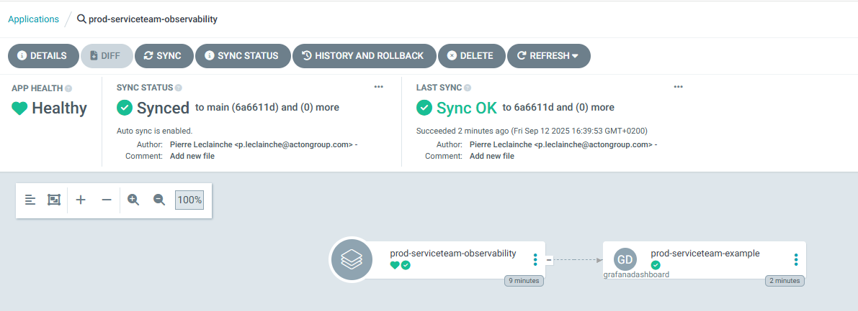Viewport: 858px width, 311px height.
Task: Click the fit-to-screen layout icon
Action: point(54,200)
